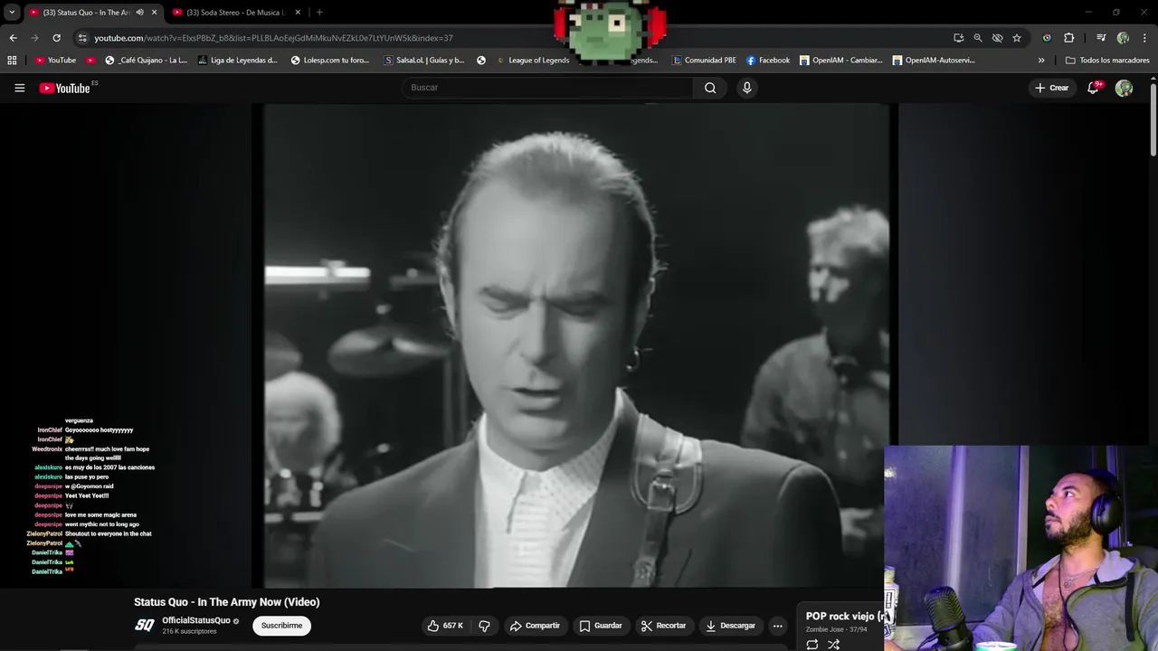Open the Lolesp.com bookmark
1158x651 pixels.
330,61
